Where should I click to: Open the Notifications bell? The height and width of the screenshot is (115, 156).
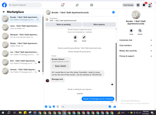click(144, 5)
